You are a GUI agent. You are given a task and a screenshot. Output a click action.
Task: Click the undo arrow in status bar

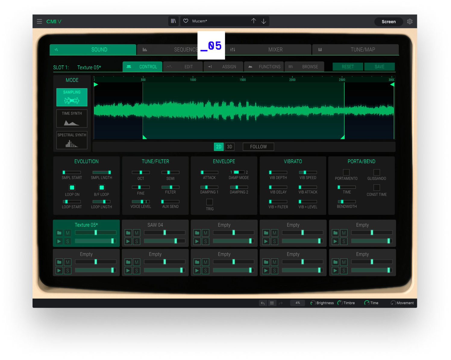263,303
